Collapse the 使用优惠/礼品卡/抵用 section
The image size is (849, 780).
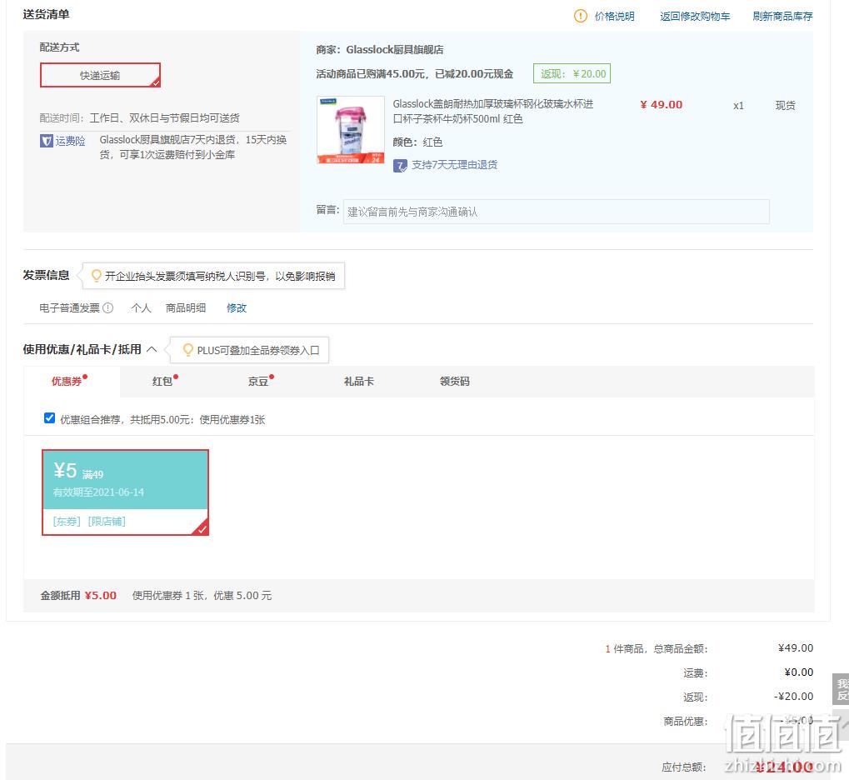point(152,349)
